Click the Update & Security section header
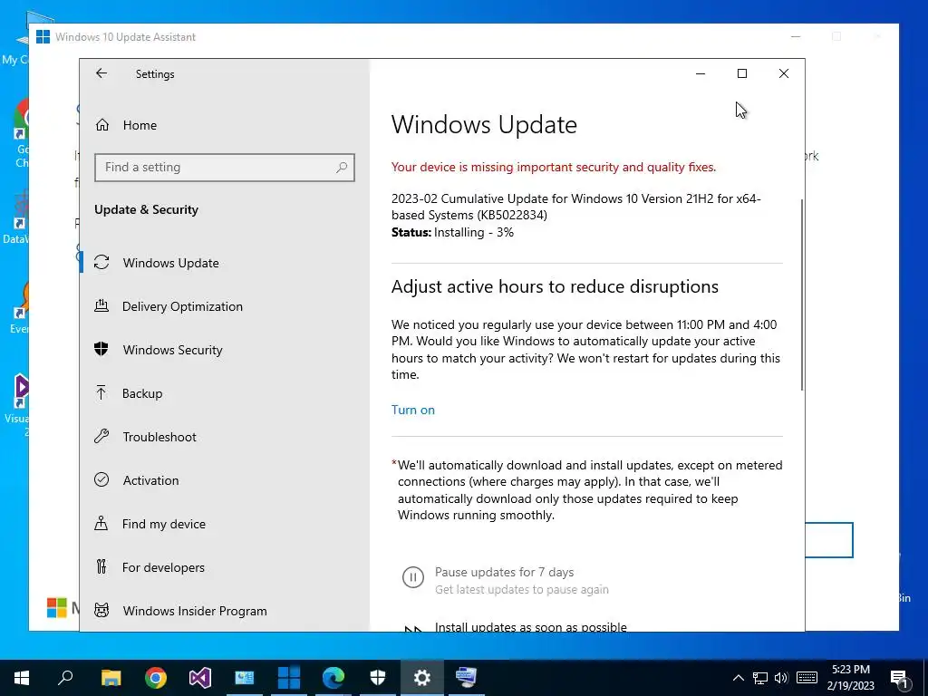The width and height of the screenshot is (928, 696). pos(146,209)
